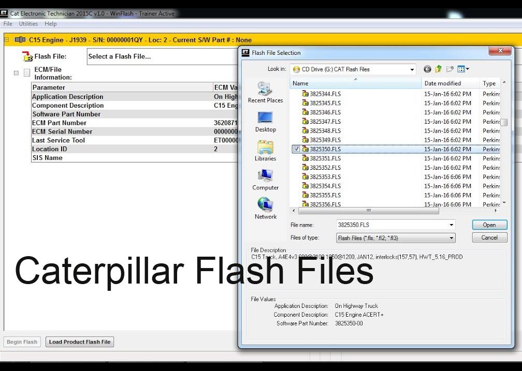Click the Software Part Number parameter row

(x=135, y=114)
